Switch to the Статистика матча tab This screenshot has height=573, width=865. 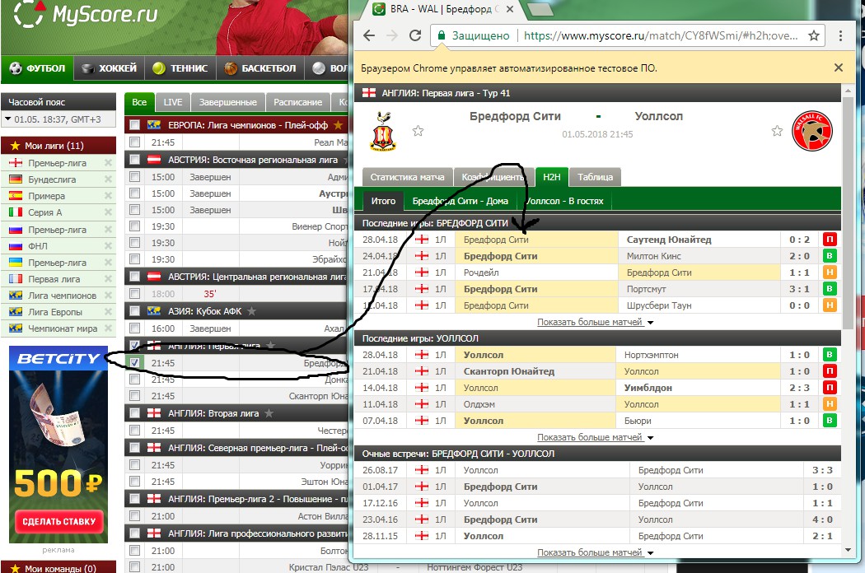[x=407, y=177]
